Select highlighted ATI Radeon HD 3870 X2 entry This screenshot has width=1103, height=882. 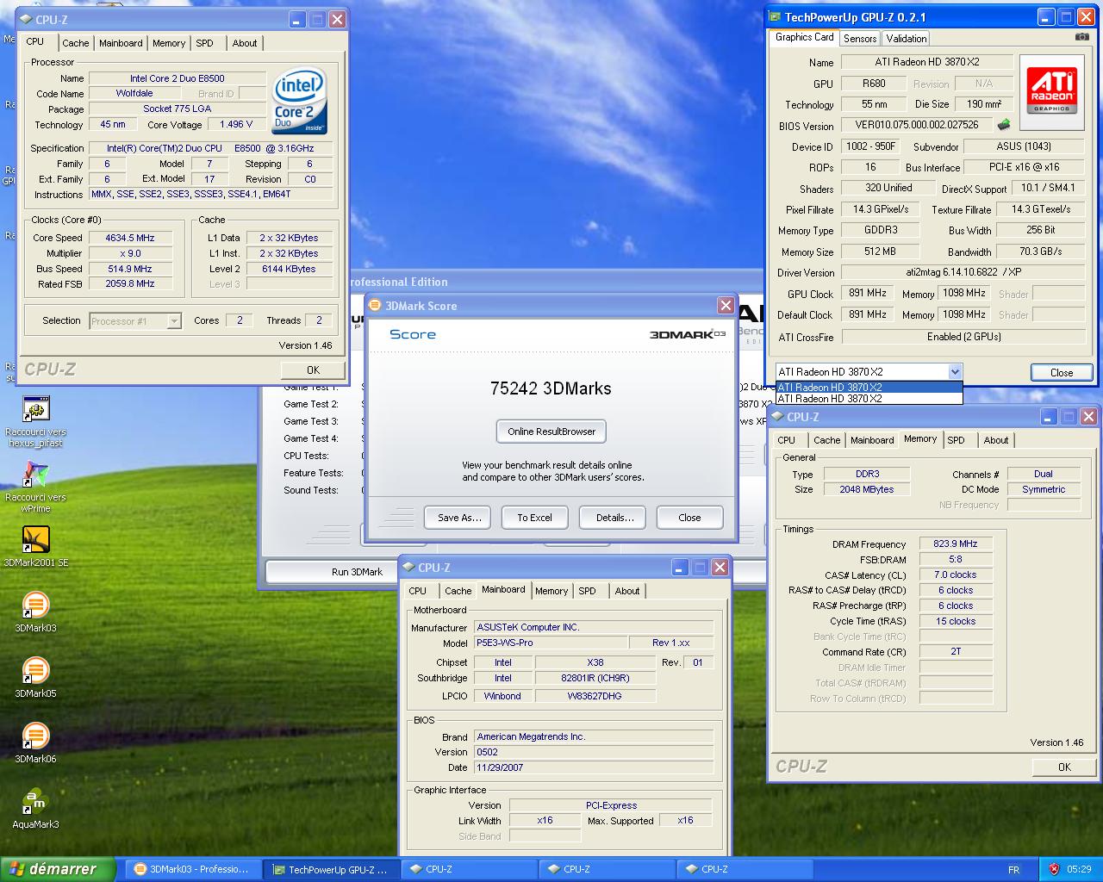(869, 388)
